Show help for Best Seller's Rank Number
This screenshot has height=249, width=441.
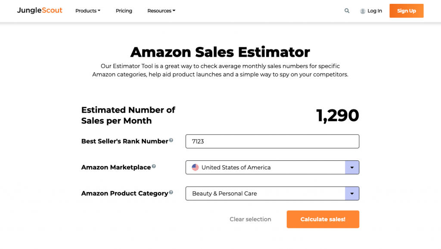pyautogui.click(x=171, y=140)
